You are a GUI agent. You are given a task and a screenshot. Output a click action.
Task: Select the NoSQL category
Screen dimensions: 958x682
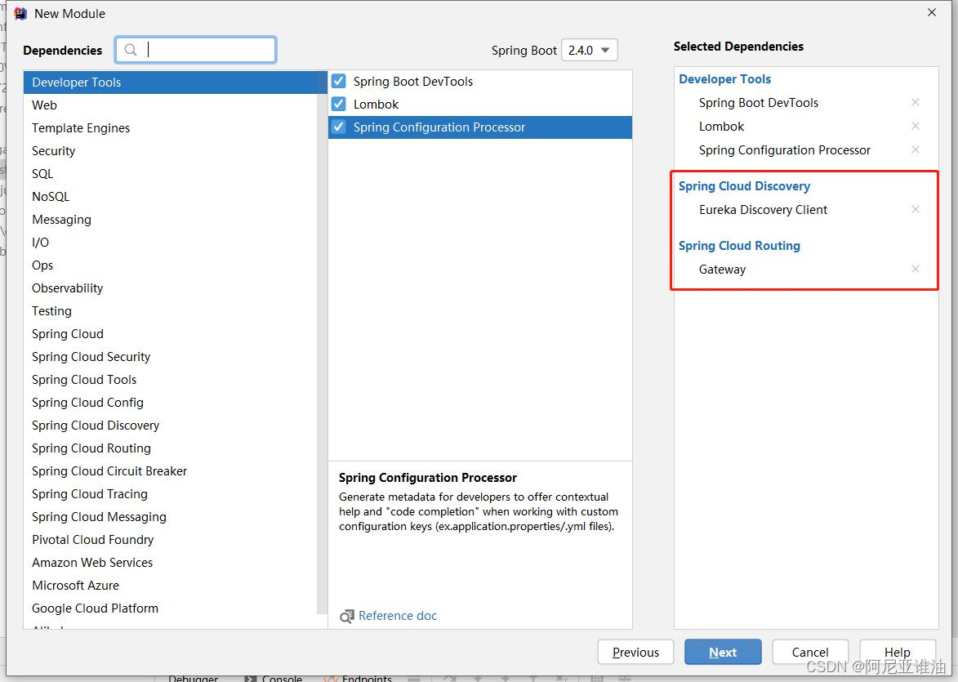tap(171, 197)
